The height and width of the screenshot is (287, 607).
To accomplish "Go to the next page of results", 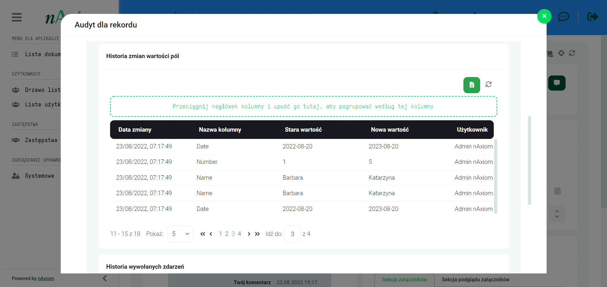I will [249, 234].
